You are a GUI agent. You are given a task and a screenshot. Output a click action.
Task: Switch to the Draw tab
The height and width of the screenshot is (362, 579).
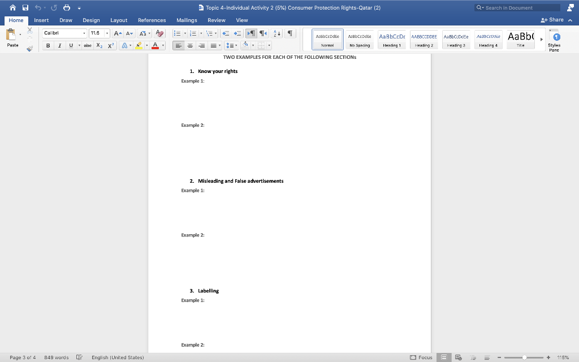coord(66,20)
